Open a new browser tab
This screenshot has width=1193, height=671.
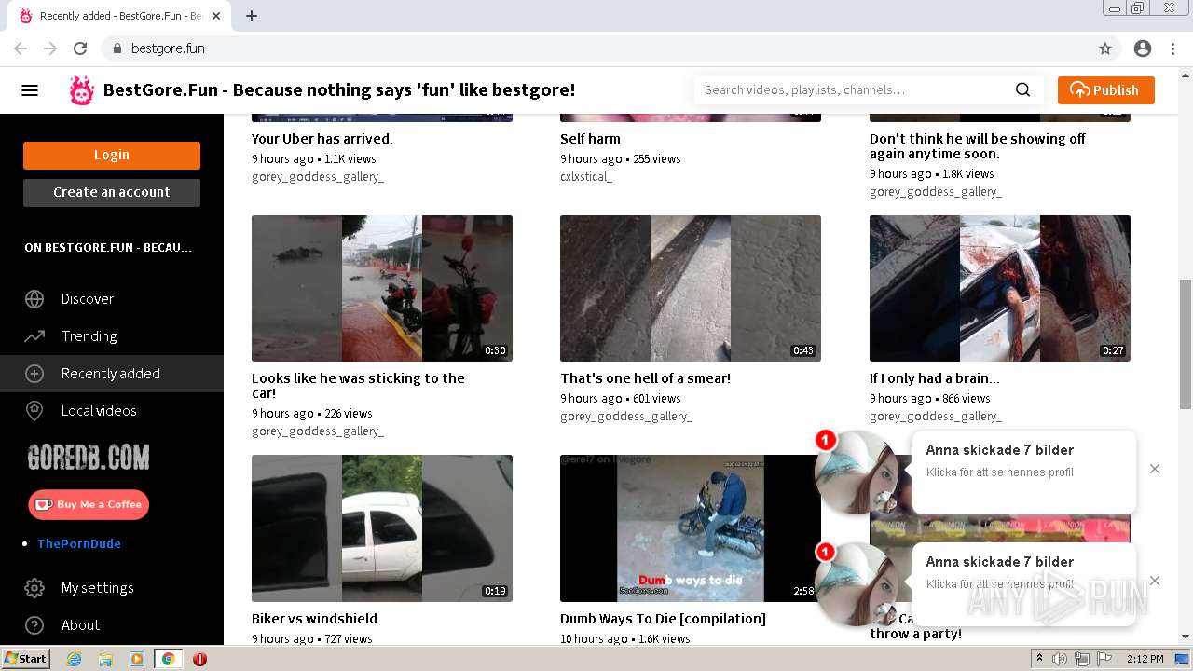[252, 16]
